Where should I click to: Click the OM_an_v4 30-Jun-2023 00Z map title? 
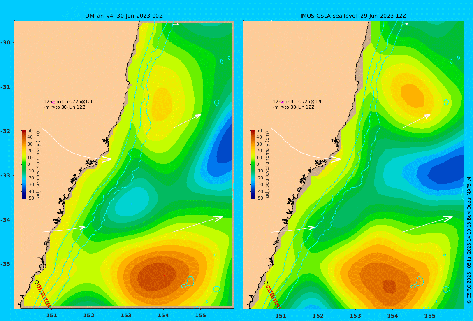point(124,16)
